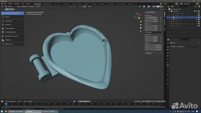Click the outliner filter funnel icon
The width and height of the screenshot is (201, 113).
[195, 6]
